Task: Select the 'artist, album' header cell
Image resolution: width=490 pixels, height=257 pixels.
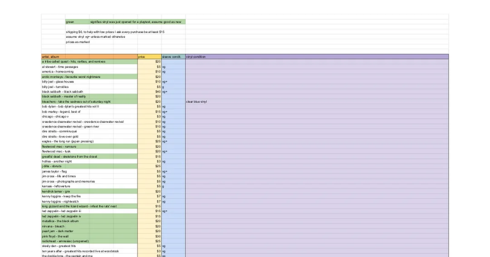Action: tap(89, 57)
